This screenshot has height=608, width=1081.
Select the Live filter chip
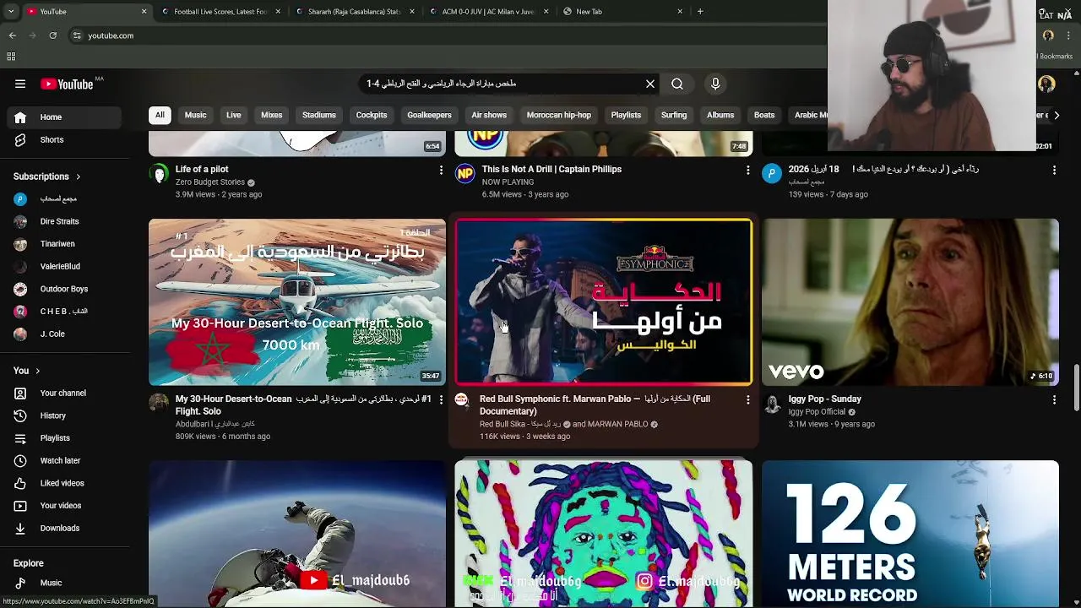click(x=233, y=115)
